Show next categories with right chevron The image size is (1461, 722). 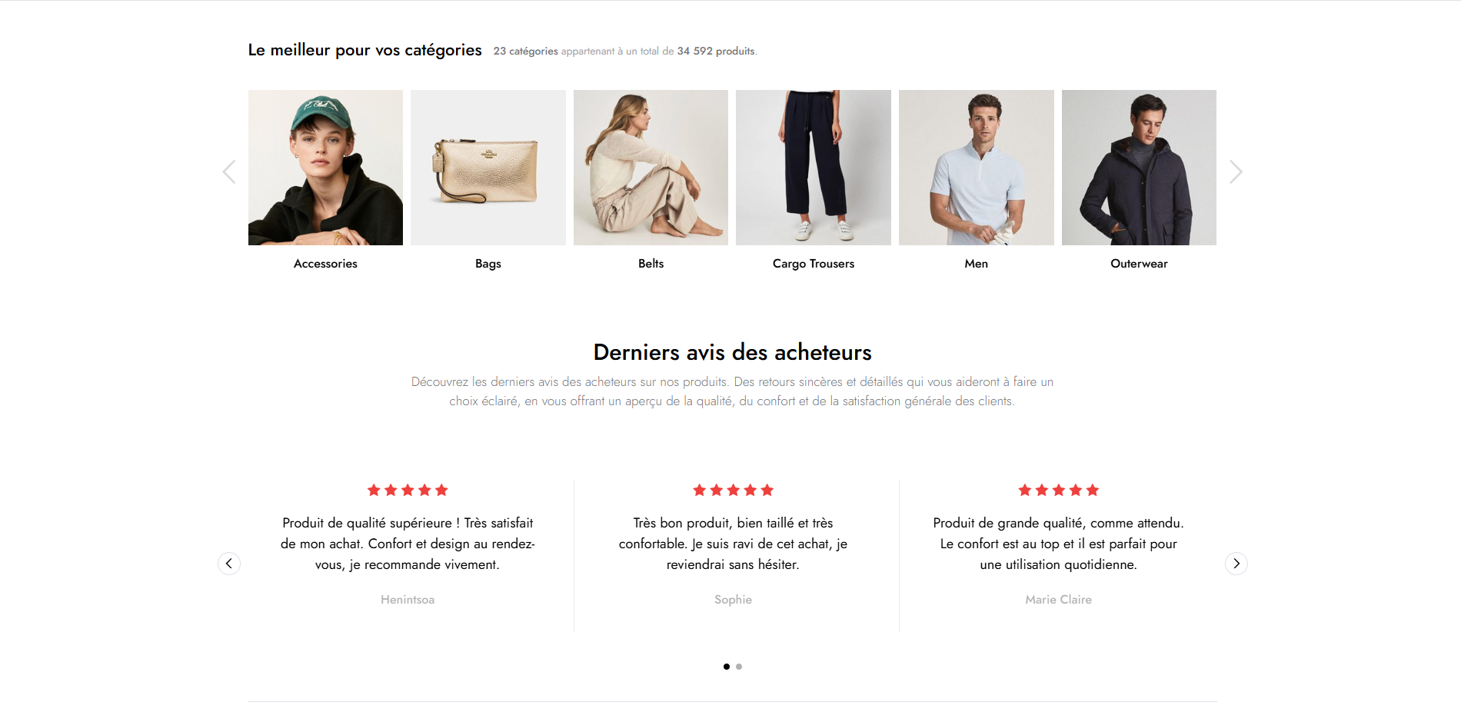pos(1236,171)
